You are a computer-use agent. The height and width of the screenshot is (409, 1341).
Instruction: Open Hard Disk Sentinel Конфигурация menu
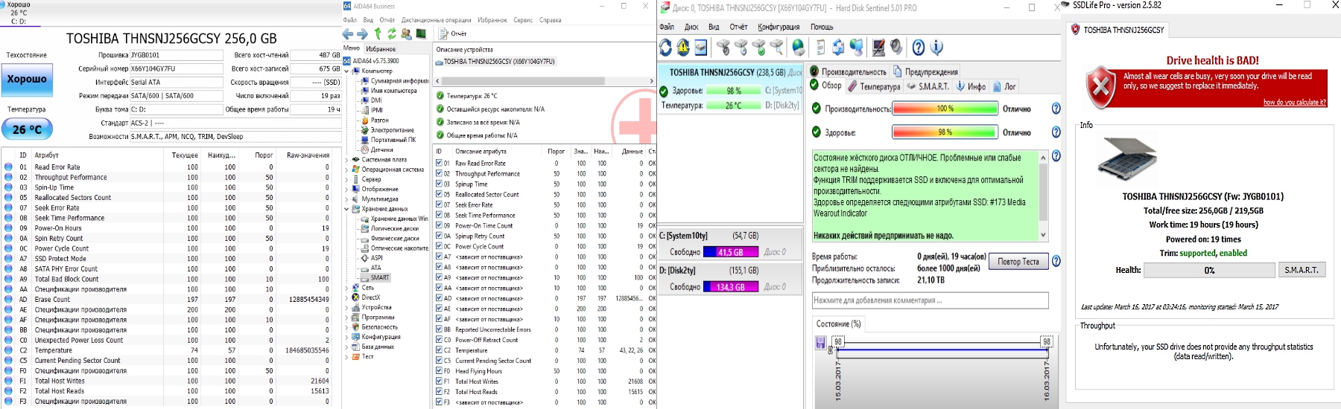pos(779,27)
